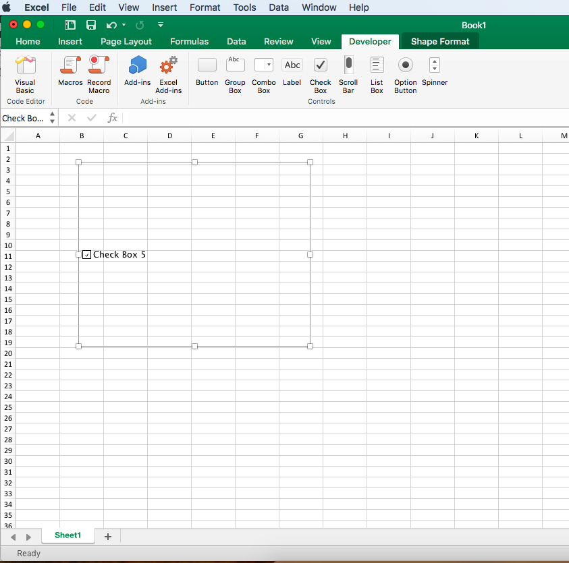Click the top-left resize handle of checkbox
Image resolution: width=569 pixels, height=563 pixels.
(78, 162)
